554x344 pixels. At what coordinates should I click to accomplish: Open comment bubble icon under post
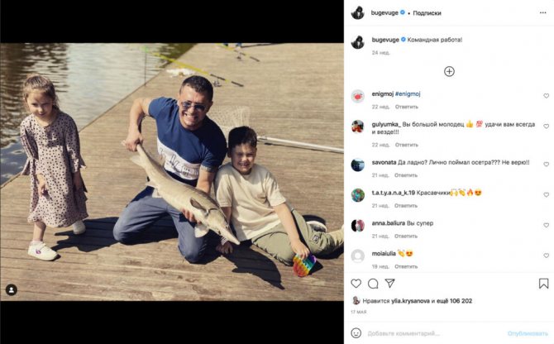click(x=373, y=284)
